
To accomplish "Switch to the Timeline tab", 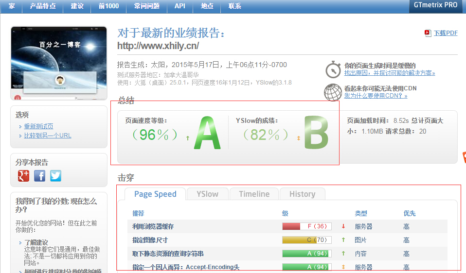I will (x=254, y=194).
